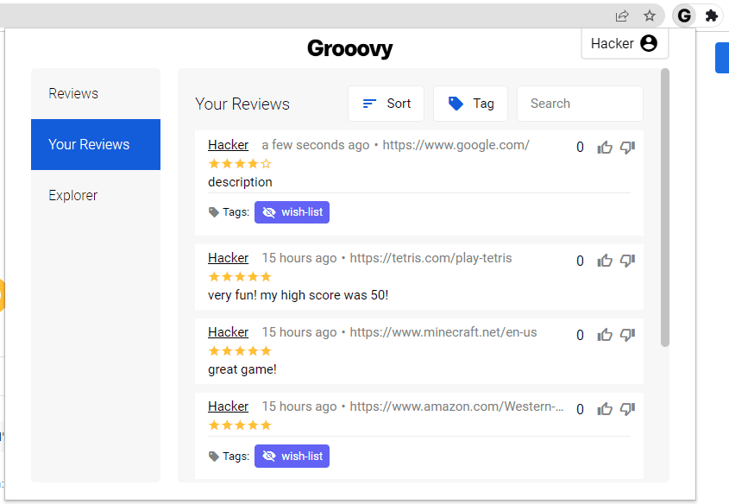This screenshot has width=729, height=504.
Task: Click the Grooovy title heading
Action: pos(350,48)
